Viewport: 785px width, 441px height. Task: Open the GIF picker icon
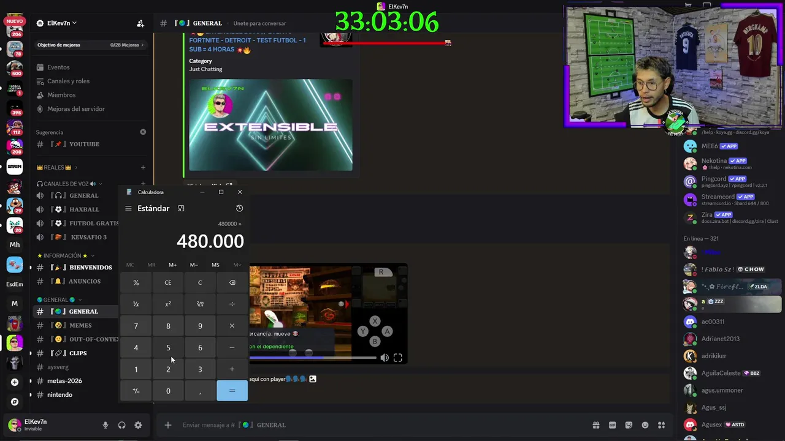click(612, 425)
